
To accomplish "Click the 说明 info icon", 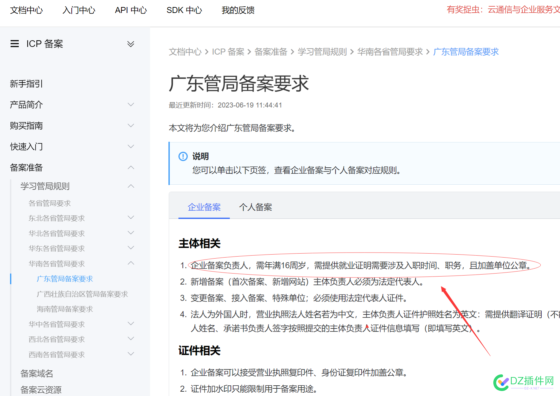I will pyautogui.click(x=183, y=156).
